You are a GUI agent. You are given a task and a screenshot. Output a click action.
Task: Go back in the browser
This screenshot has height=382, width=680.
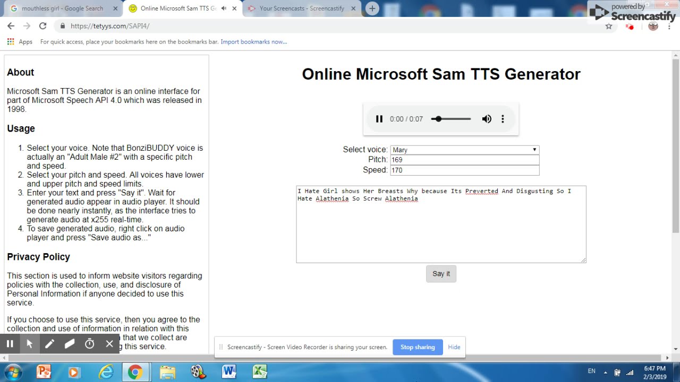click(11, 26)
